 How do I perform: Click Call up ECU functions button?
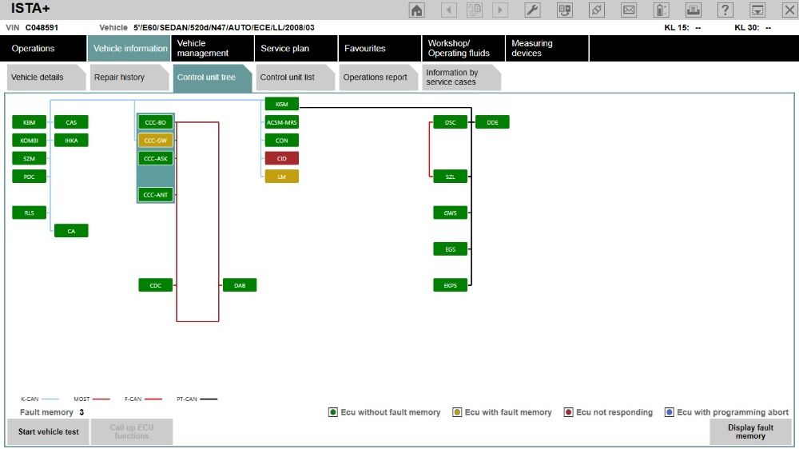(132, 431)
